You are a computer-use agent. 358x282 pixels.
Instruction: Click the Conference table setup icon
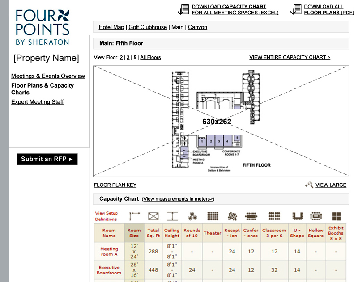coord(251,216)
